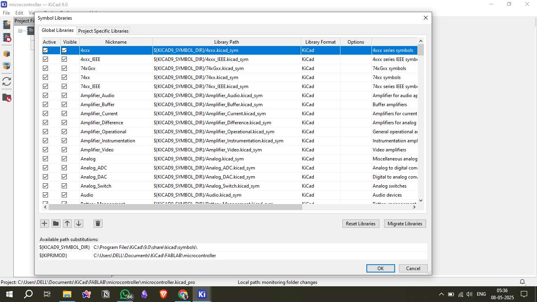
Task: Click the KiCad icon on the taskbar
Action: pos(202,294)
